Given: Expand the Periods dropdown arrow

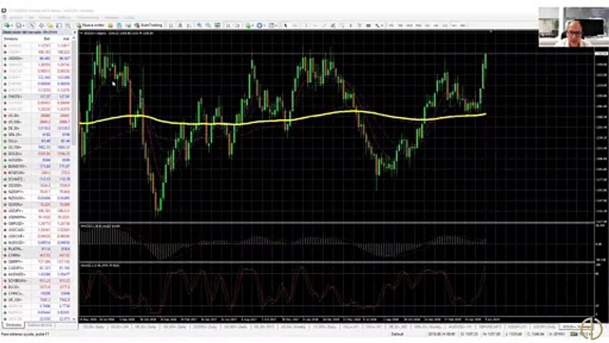Looking at the screenshot, I should (x=265, y=25).
